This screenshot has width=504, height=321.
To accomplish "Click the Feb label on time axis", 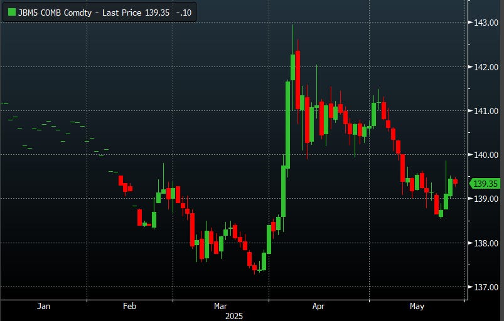I will tap(129, 306).
